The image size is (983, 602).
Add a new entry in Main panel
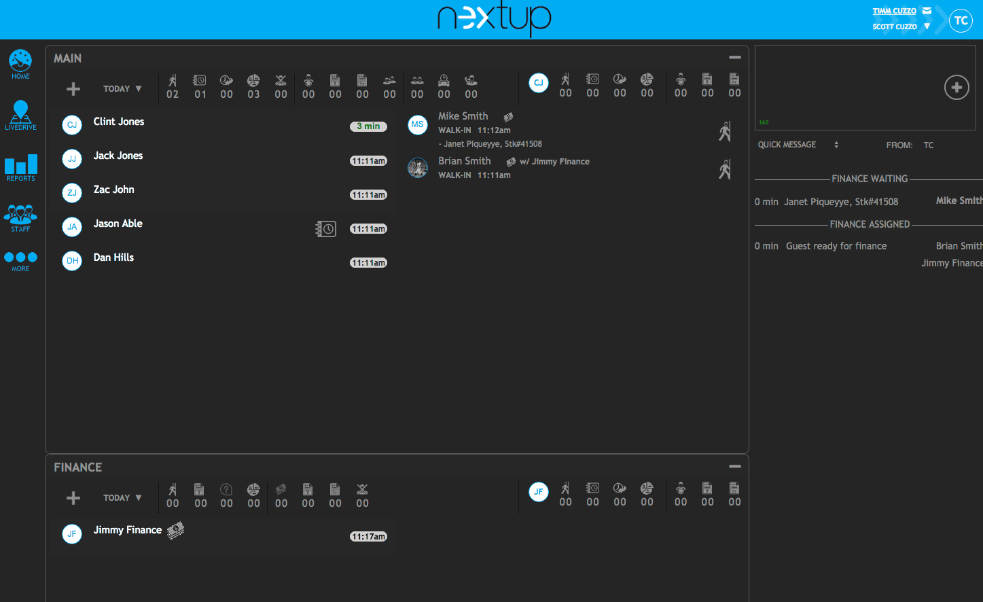(x=73, y=89)
